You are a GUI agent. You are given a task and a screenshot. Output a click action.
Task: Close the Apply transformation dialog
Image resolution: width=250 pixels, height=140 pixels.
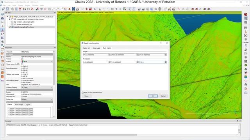pyautogui.click(x=167, y=43)
